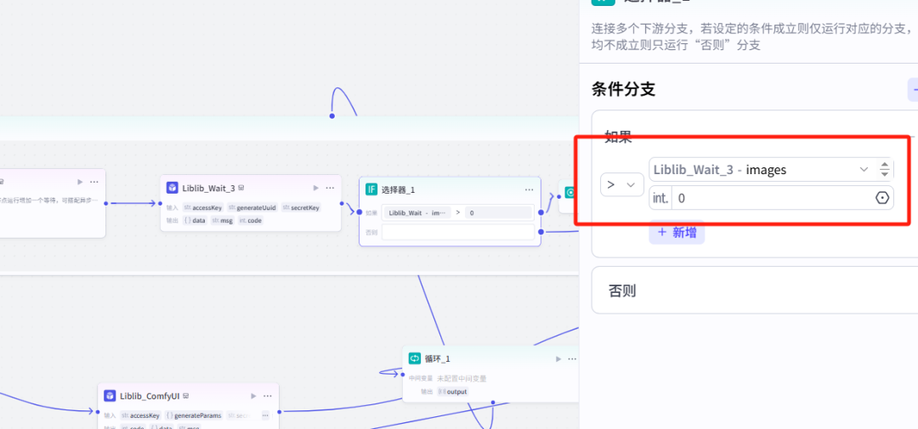
Task: Run the wait node left of Liblib_Wait_3
Action: (80, 182)
